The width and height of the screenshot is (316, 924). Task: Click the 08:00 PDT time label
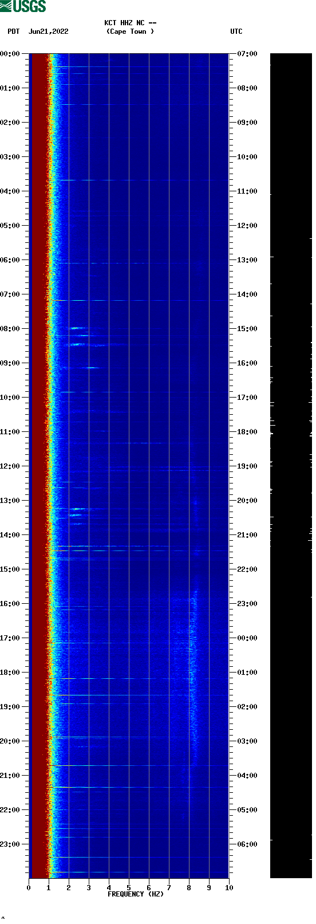pos(10,329)
